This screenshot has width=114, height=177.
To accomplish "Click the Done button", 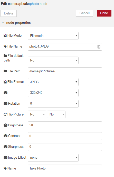I will 104,13.
